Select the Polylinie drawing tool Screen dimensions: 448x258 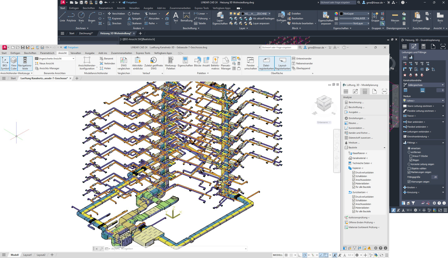[71, 17]
